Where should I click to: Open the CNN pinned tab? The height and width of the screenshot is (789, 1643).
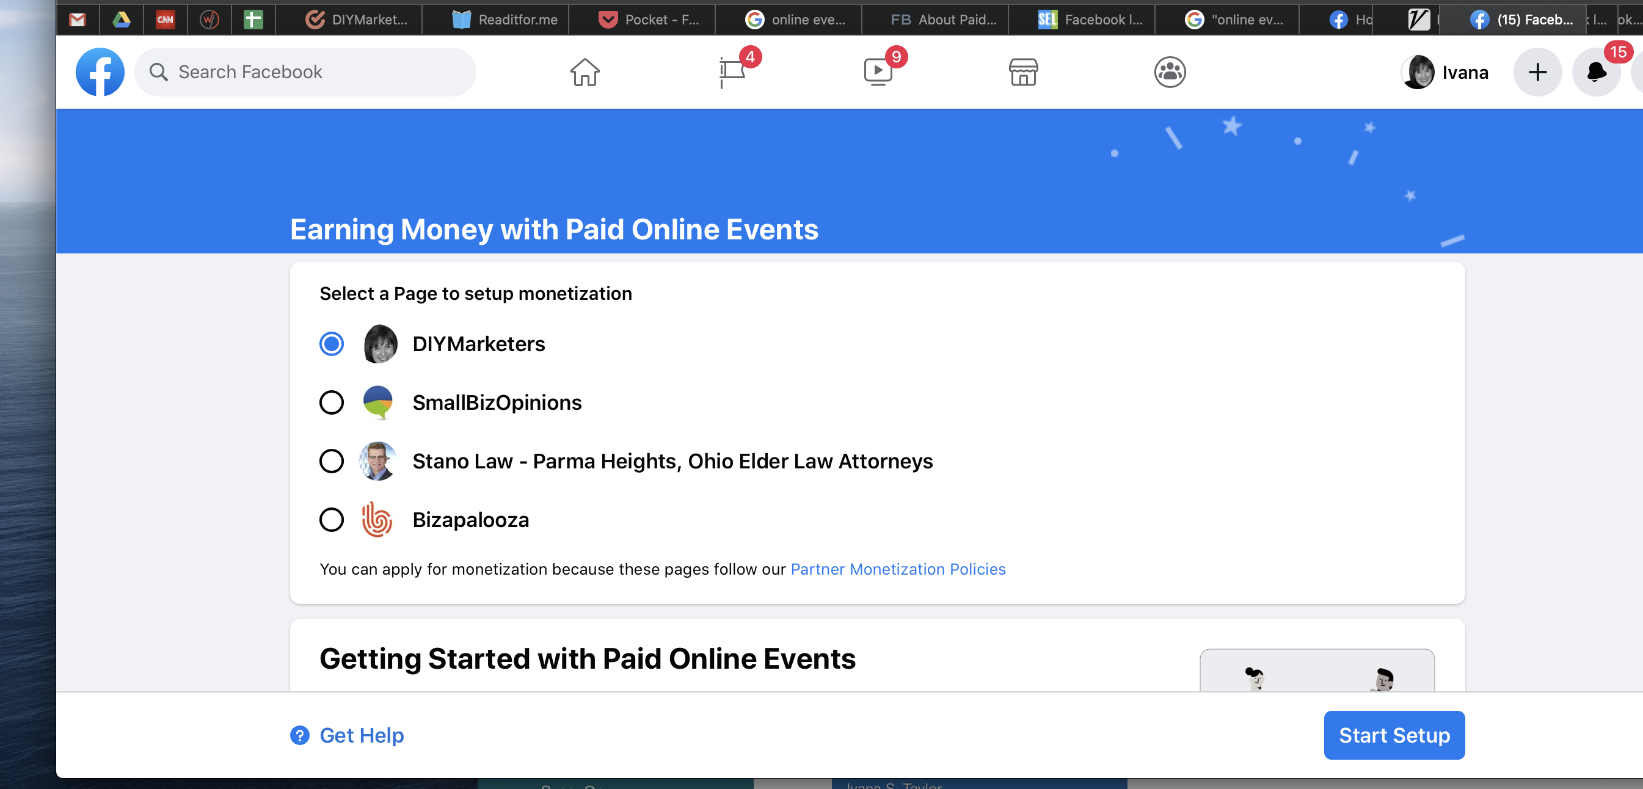coord(165,20)
